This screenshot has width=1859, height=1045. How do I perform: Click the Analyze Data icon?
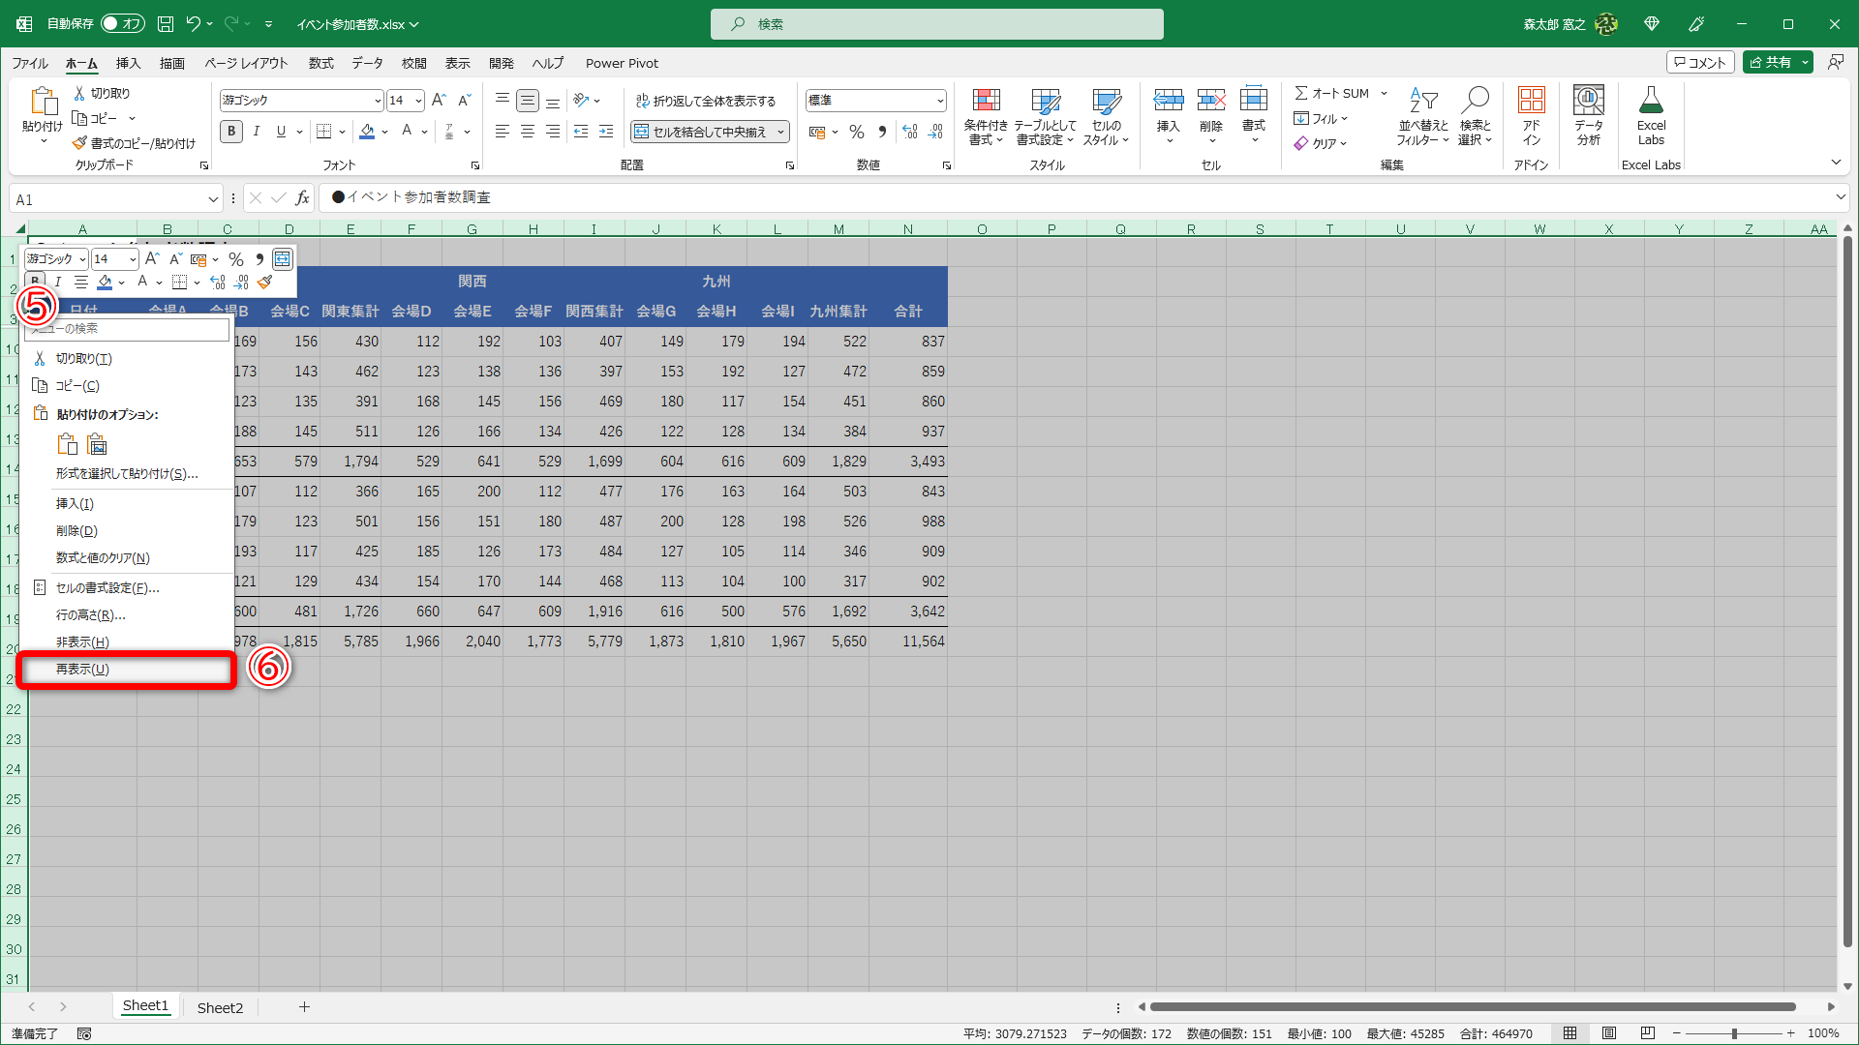tap(1588, 101)
